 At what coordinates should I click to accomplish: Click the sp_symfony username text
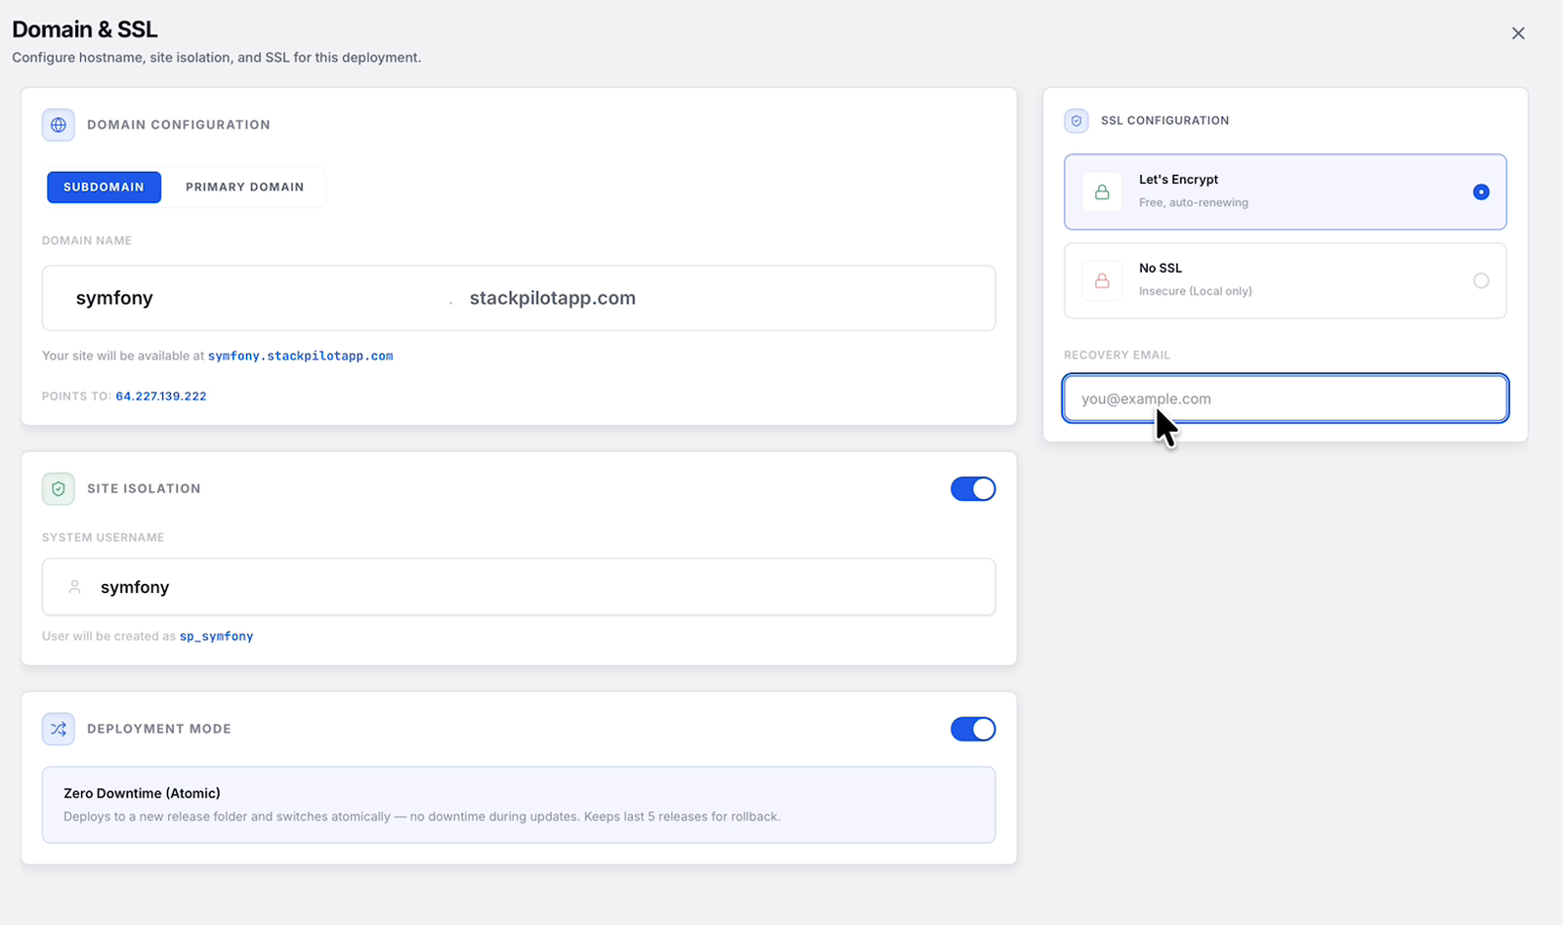pos(216,637)
